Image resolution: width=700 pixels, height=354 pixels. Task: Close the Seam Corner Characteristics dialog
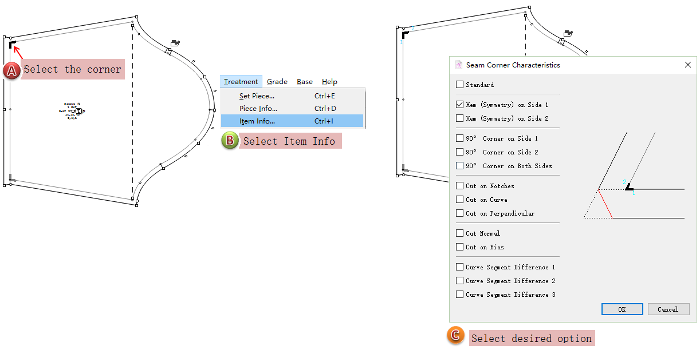tap(688, 65)
